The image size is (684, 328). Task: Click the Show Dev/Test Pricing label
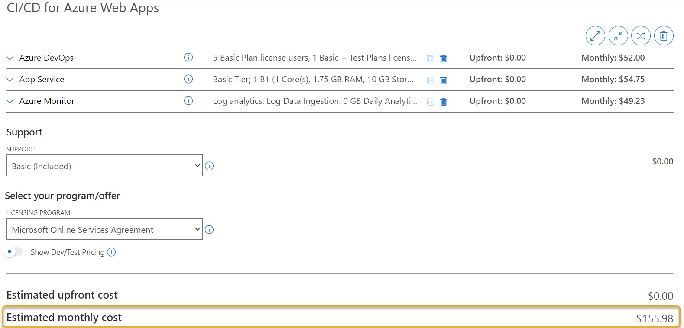(68, 252)
